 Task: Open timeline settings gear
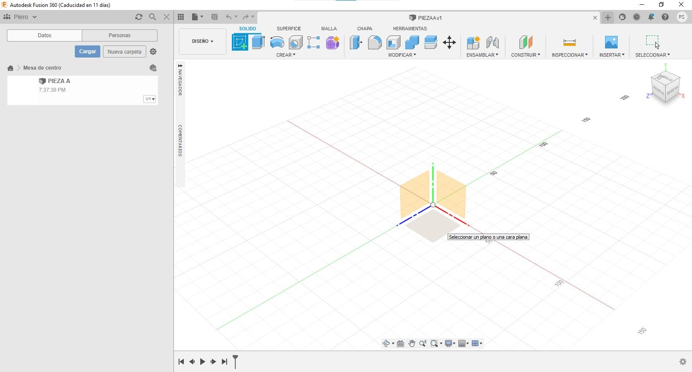pos(683,362)
